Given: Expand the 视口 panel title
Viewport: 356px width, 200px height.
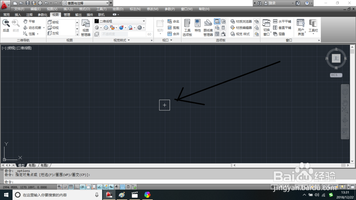Looking at the screenshot, I should coord(167,40).
